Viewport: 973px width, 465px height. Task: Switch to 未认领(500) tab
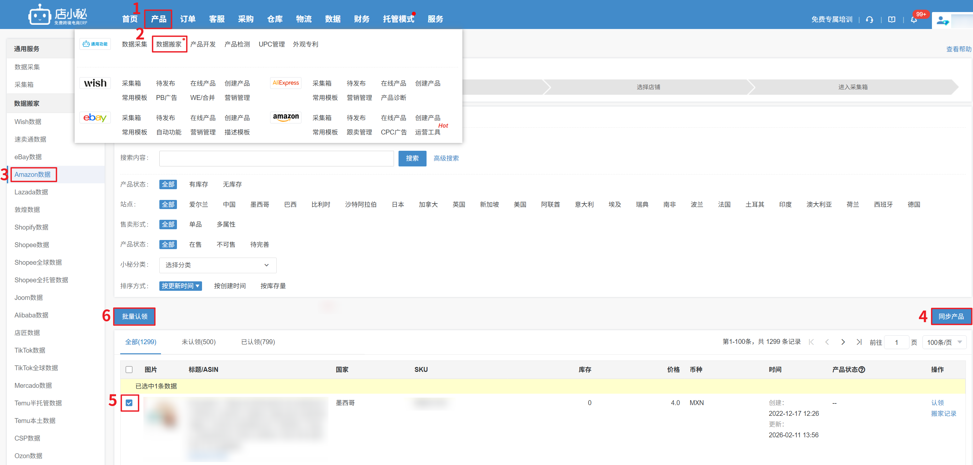(x=198, y=342)
